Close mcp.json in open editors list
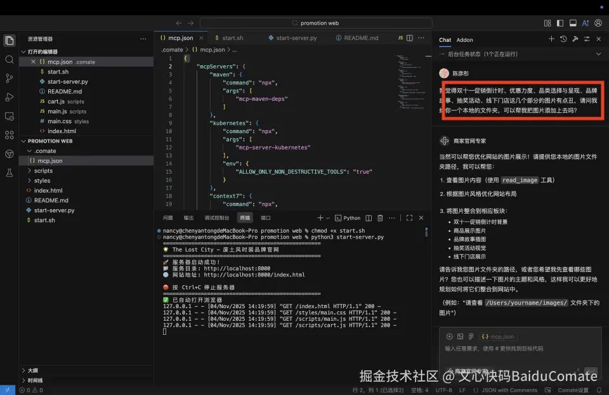 (x=33, y=62)
